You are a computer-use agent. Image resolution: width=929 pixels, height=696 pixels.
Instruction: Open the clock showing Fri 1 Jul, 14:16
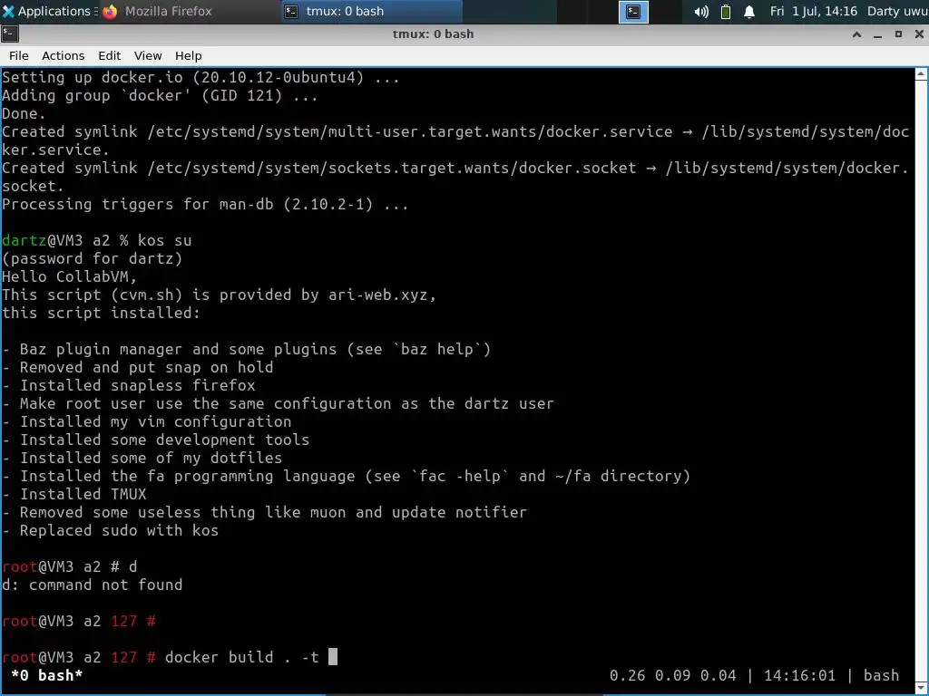[x=813, y=11]
